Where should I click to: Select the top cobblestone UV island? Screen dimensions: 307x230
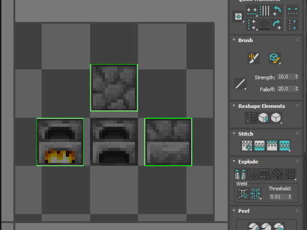coord(114,88)
